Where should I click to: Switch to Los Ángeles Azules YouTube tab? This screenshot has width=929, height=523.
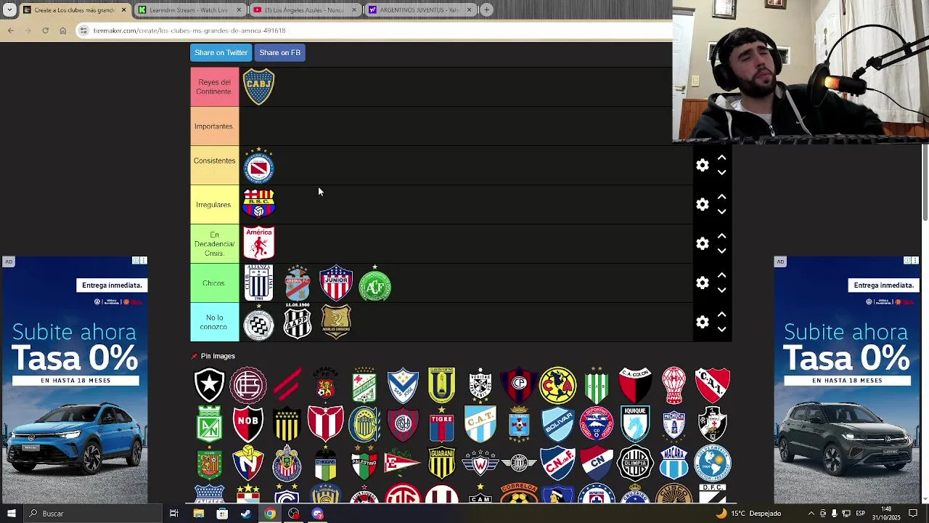[x=306, y=9]
